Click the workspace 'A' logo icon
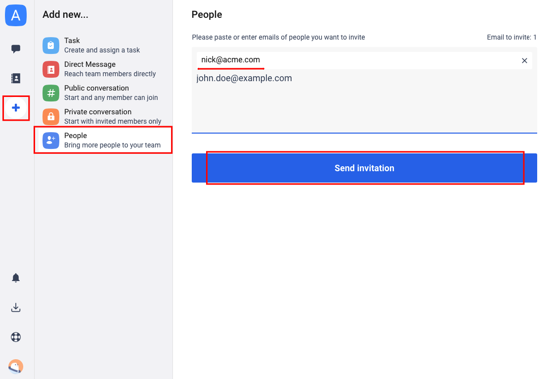 15,15
